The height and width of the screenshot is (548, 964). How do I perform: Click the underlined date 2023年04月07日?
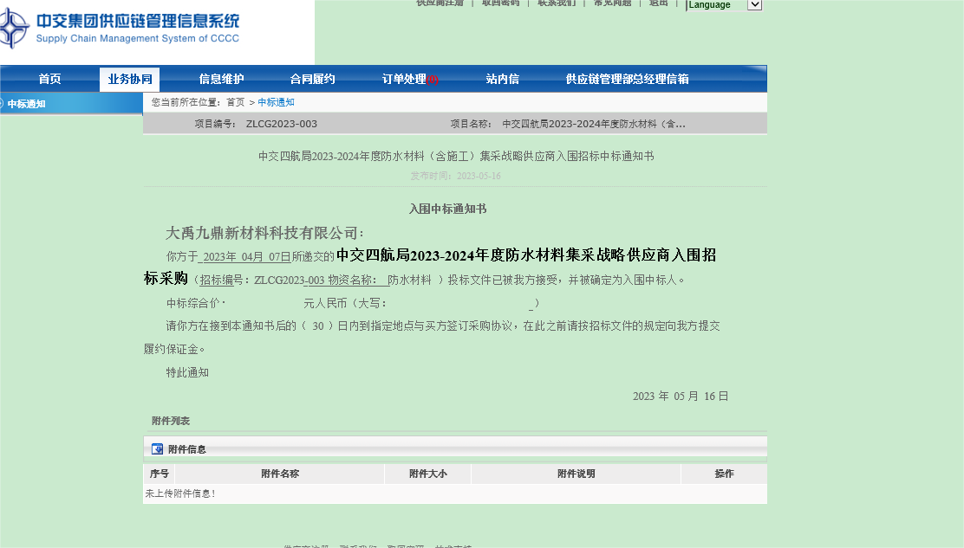point(246,256)
